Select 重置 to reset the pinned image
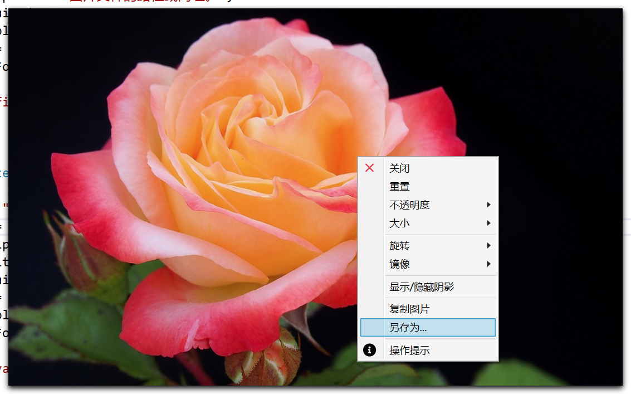 [428, 187]
